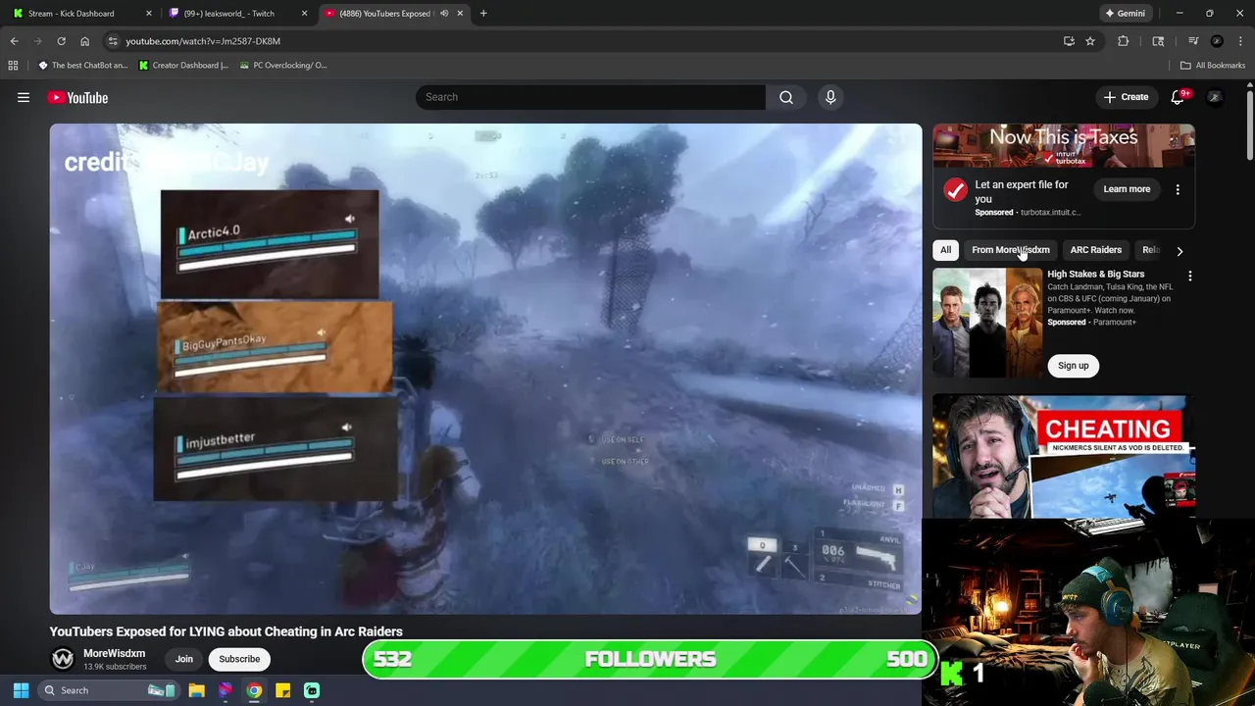This screenshot has height=706, width=1255.
Task: Switch to Stream - Kick Dashboard tab
Action: (x=71, y=14)
